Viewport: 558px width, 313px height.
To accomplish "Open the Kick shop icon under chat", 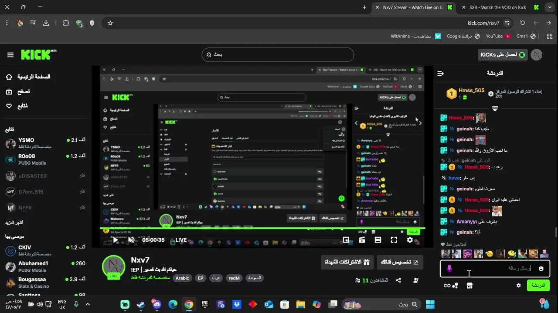I will pos(470,286).
